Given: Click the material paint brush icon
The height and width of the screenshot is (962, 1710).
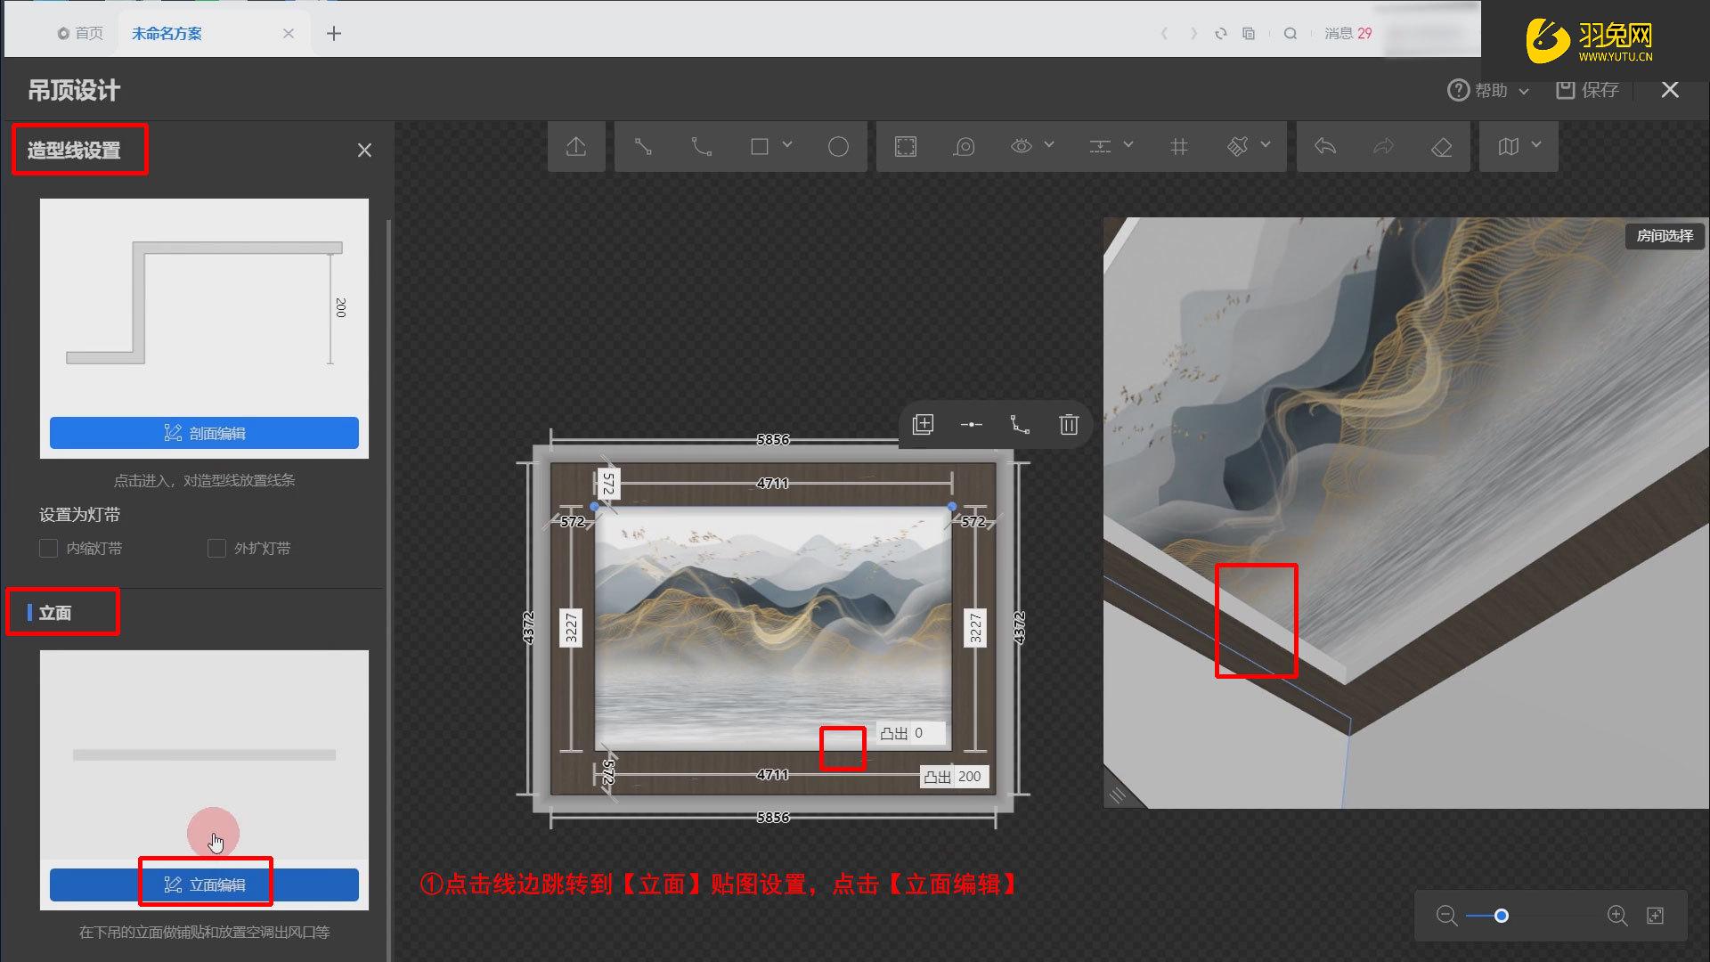Looking at the screenshot, I should click(1238, 147).
